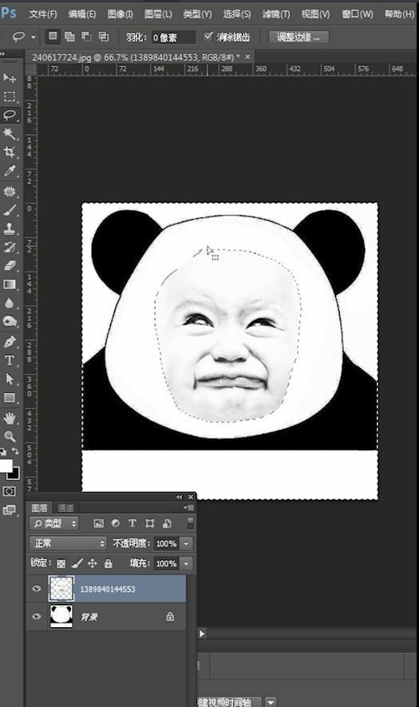Close the 240617724.jpg document tab
Viewport: 419px width, 707px height.
pos(247,57)
